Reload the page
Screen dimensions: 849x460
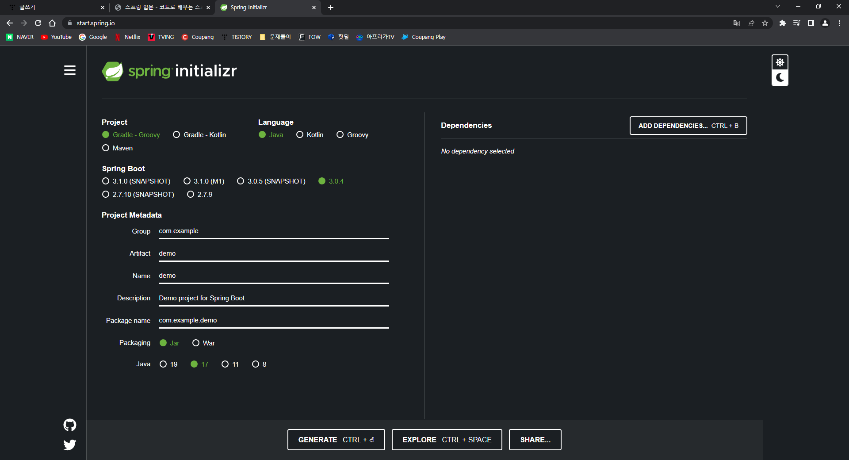[38, 23]
